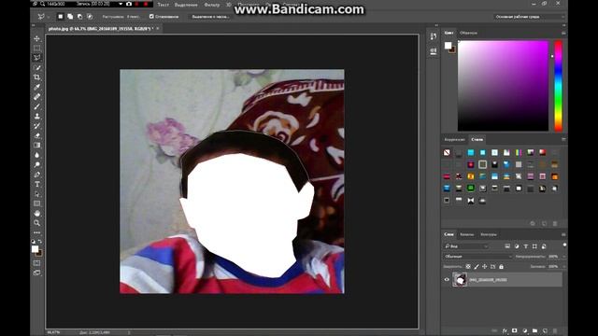The height and width of the screenshot is (336, 598).
Task: Toggle the anti-alias checkbox in options bar
Action: click(x=151, y=17)
